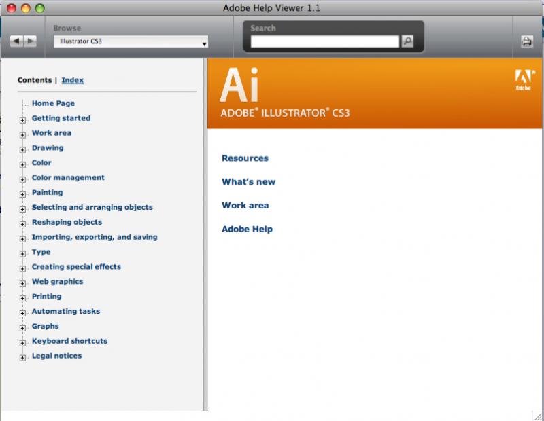The height and width of the screenshot is (421, 544).
Task: Expand the Keyboard shortcuts topic
Action: 22,343
